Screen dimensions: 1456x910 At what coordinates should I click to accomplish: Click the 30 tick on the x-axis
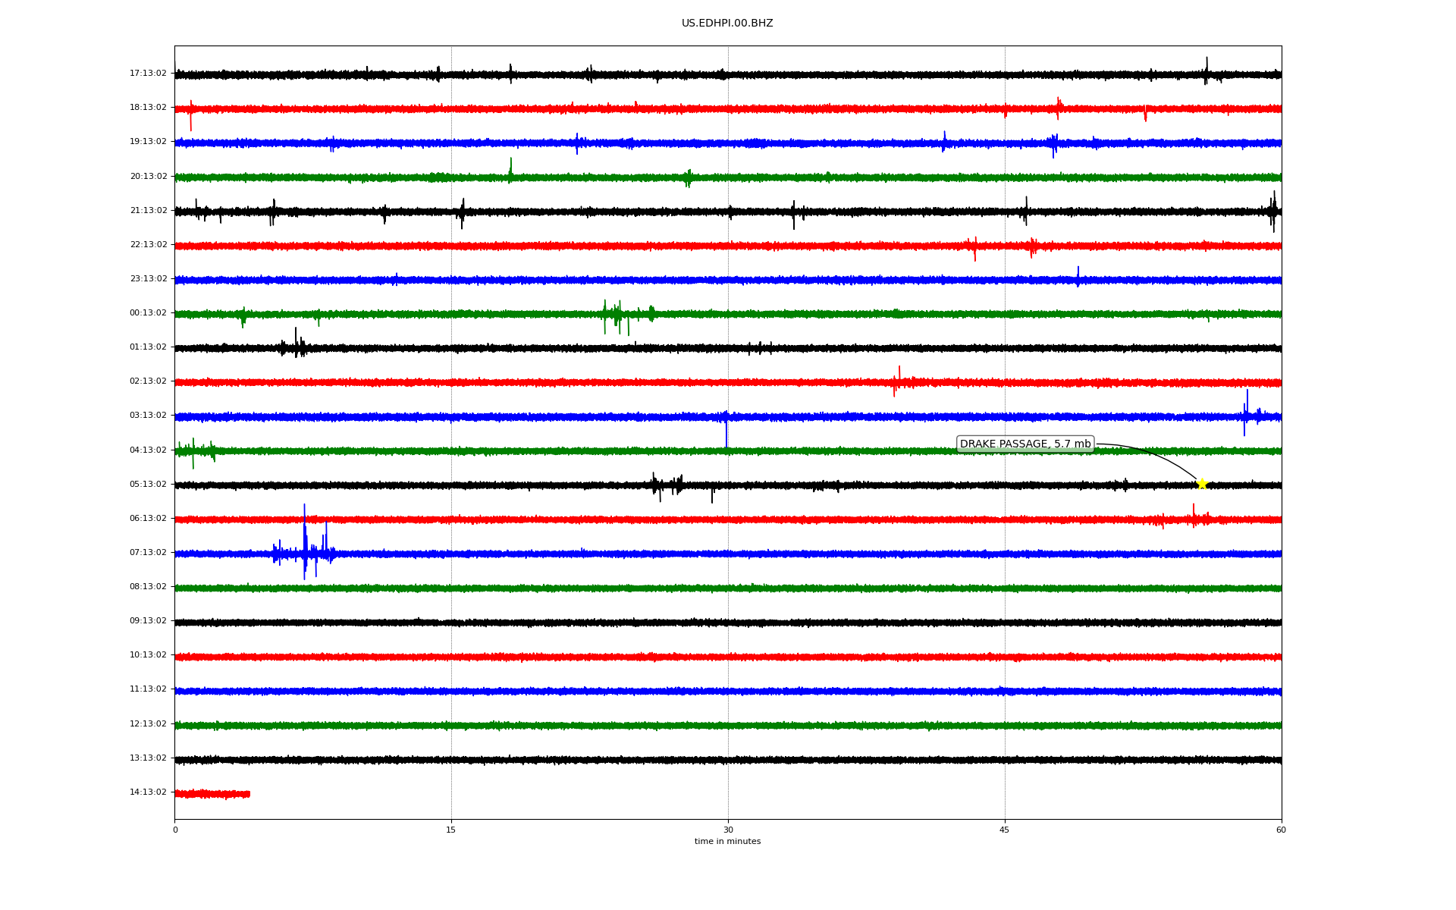728,830
